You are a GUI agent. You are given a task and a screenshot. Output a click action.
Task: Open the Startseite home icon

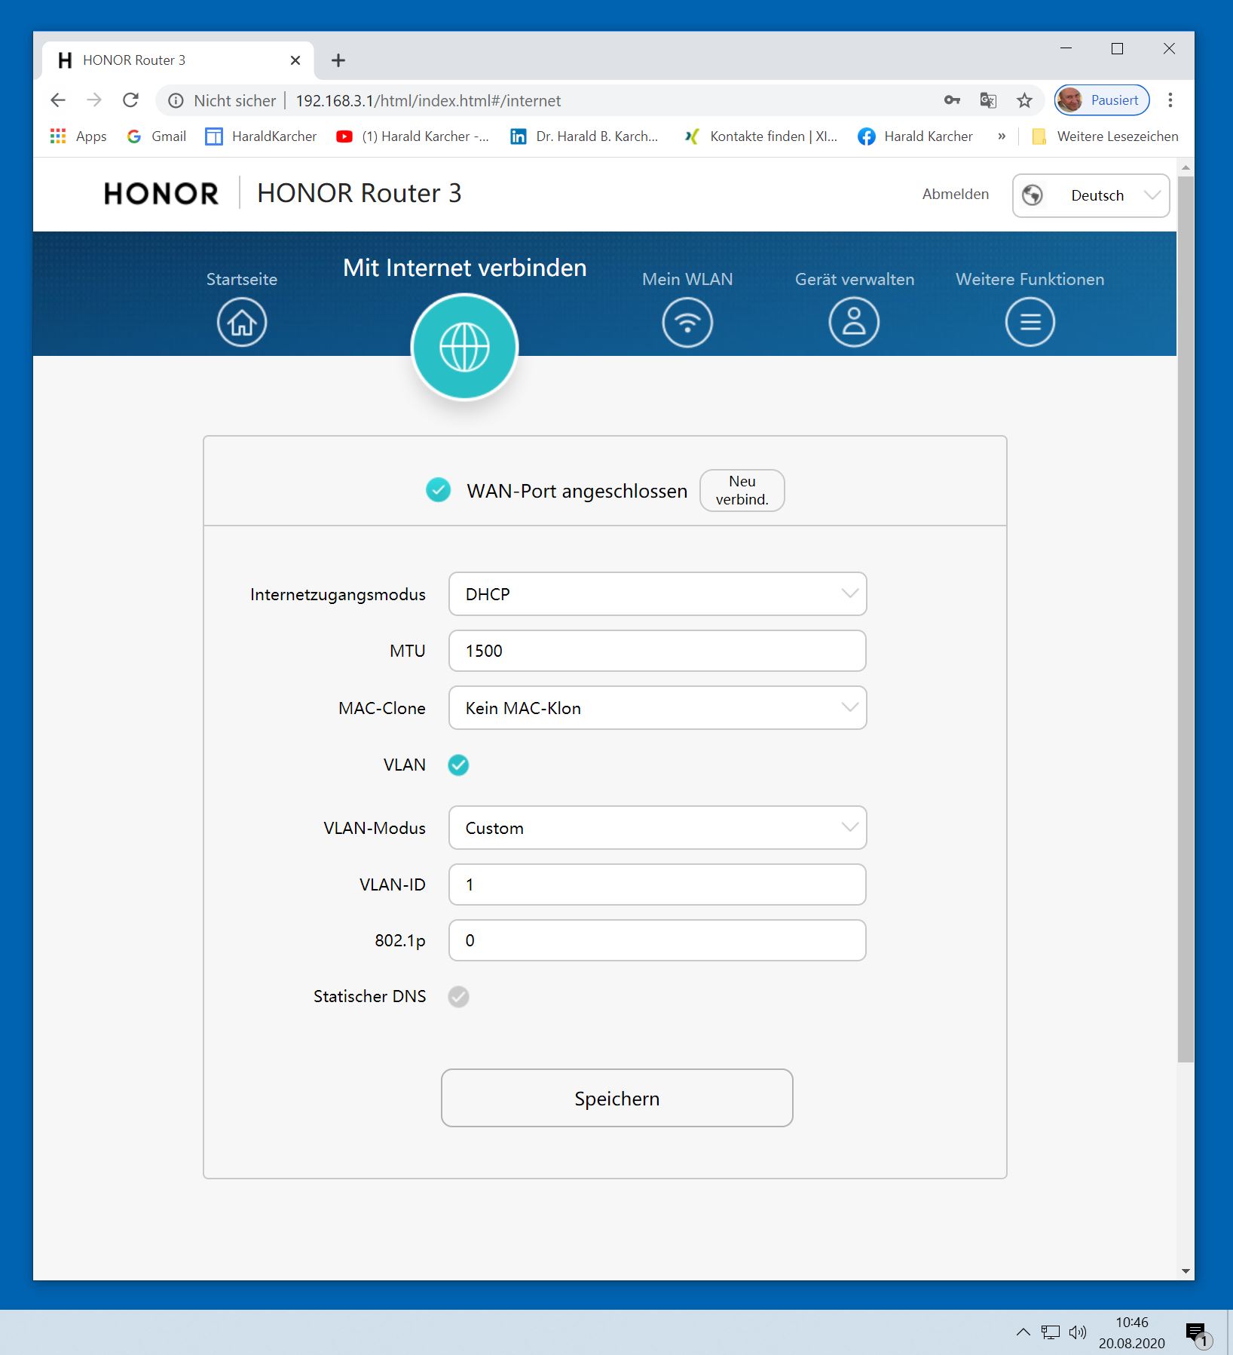[242, 322]
